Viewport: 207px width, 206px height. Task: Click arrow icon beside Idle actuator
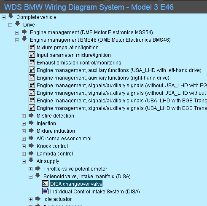click(x=38, y=199)
